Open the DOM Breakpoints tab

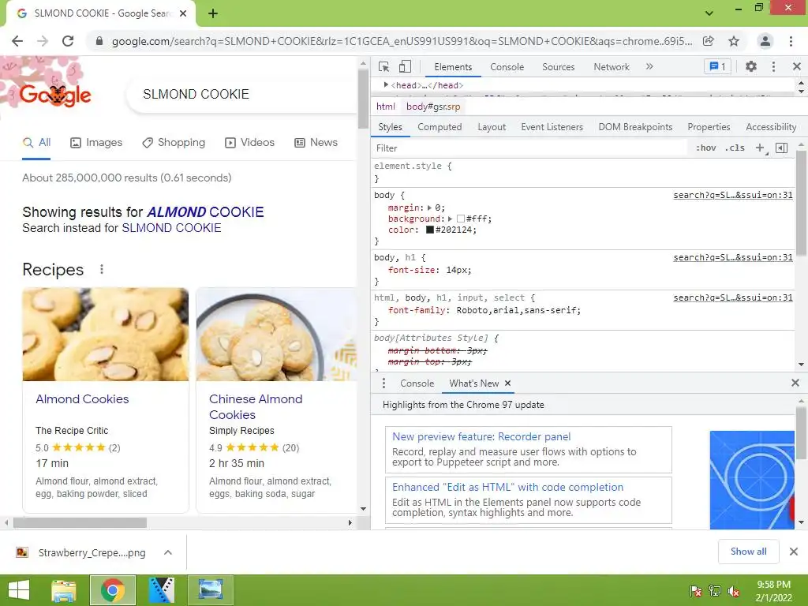(635, 127)
